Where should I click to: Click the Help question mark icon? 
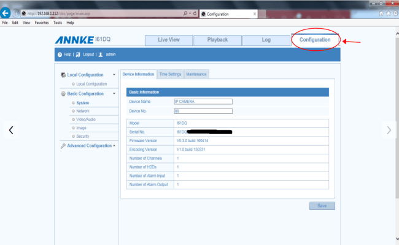click(60, 55)
